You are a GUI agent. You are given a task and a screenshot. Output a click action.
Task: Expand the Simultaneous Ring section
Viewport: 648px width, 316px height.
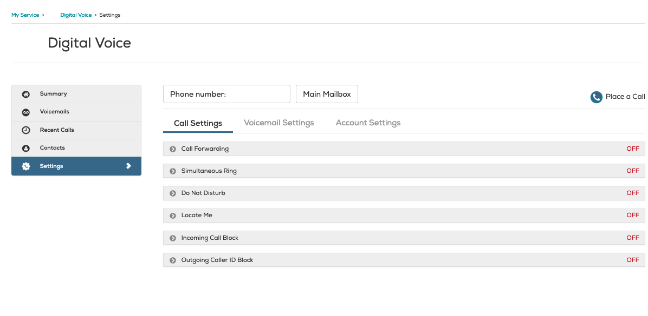(173, 171)
